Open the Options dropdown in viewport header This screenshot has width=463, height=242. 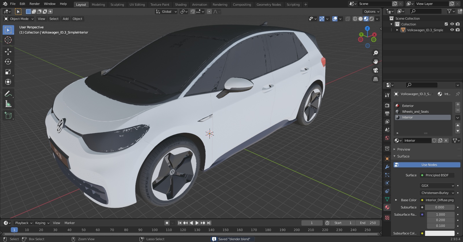click(x=371, y=12)
